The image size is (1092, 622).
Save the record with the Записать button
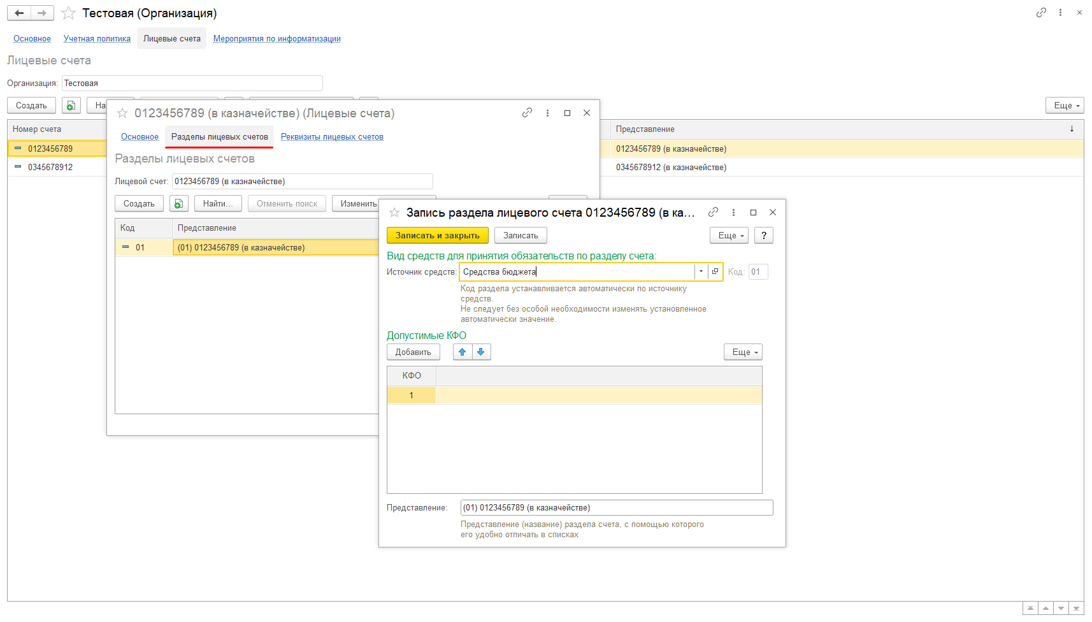521,236
